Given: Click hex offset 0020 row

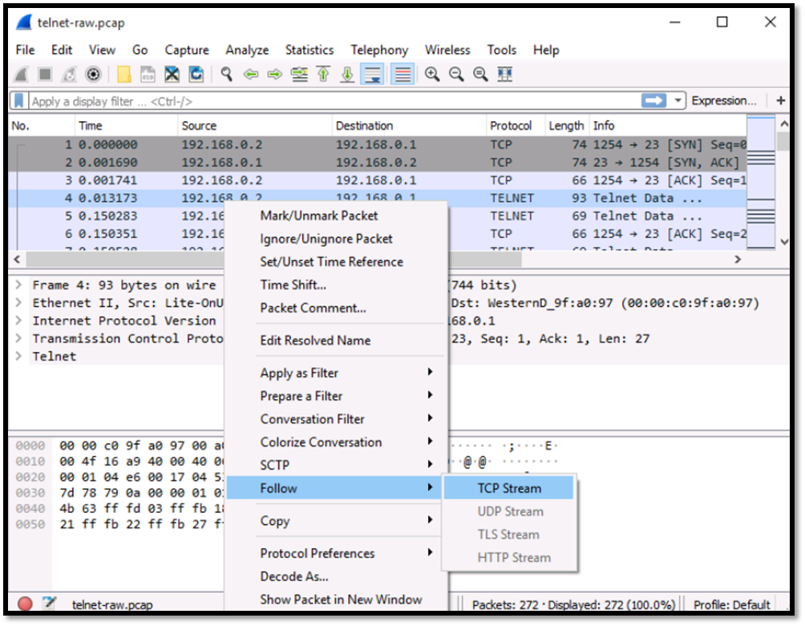Looking at the screenshot, I should point(30,477).
